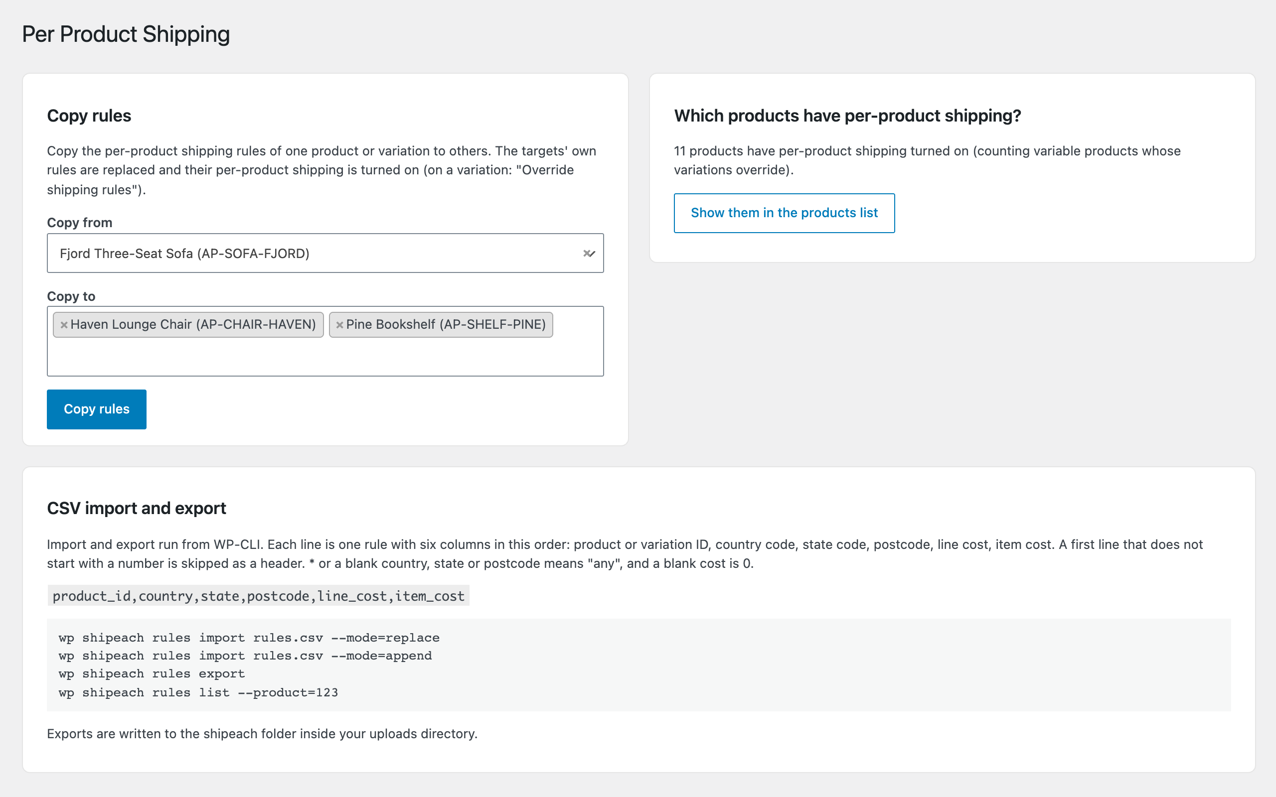Image resolution: width=1276 pixels, height=797 pixels.
Task: Click the Per Product Shipping page title
Action: click(x=126, y=34)
